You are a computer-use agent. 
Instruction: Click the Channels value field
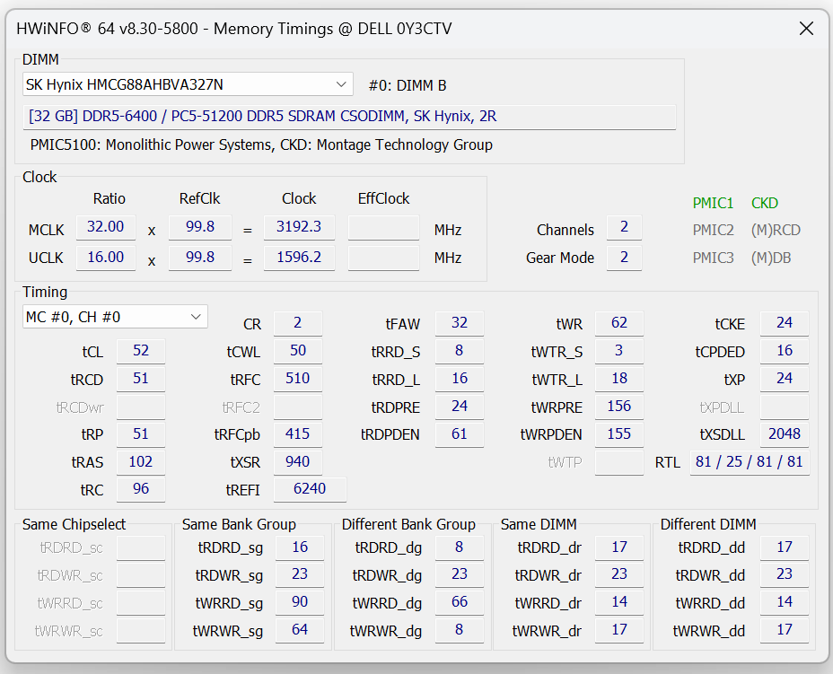click(x=624, y=227)
